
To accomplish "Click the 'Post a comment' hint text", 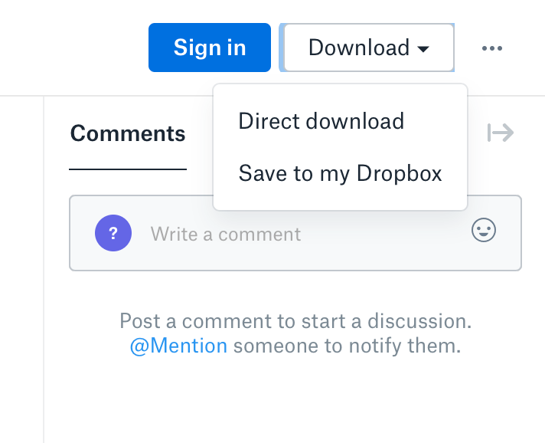I will click(x=295, y=320).
